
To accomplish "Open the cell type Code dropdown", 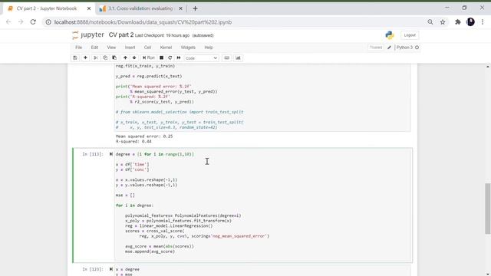I will [201, 58].
